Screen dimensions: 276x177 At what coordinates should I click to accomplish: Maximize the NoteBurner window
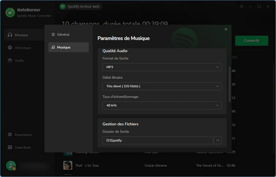tap(259, 7)
